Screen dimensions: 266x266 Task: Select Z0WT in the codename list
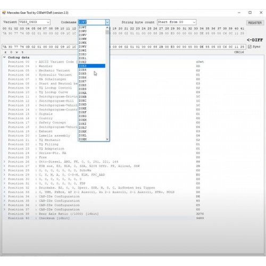coord(92,27)
